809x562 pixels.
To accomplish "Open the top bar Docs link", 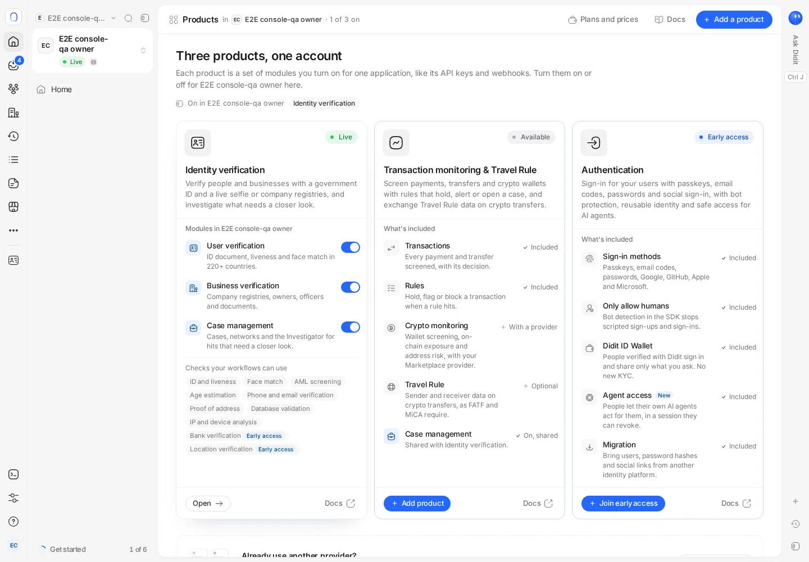I will (670, 20).
